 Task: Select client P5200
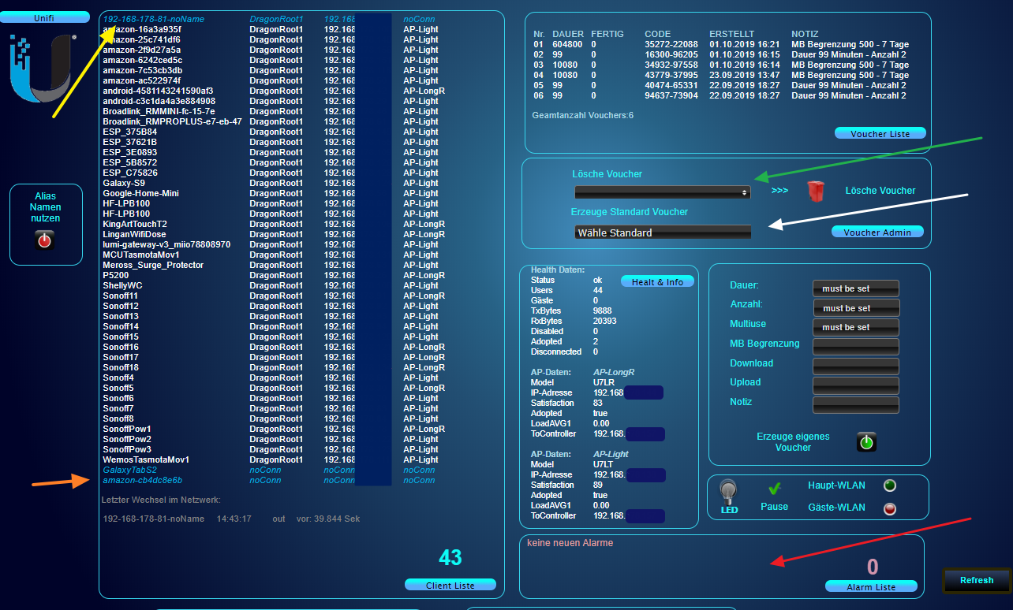click(x=115, y=275)
